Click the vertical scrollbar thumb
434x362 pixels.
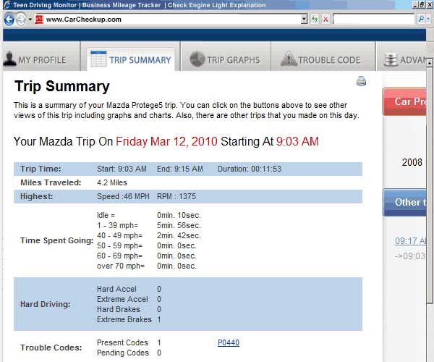(x=430, y=185)
